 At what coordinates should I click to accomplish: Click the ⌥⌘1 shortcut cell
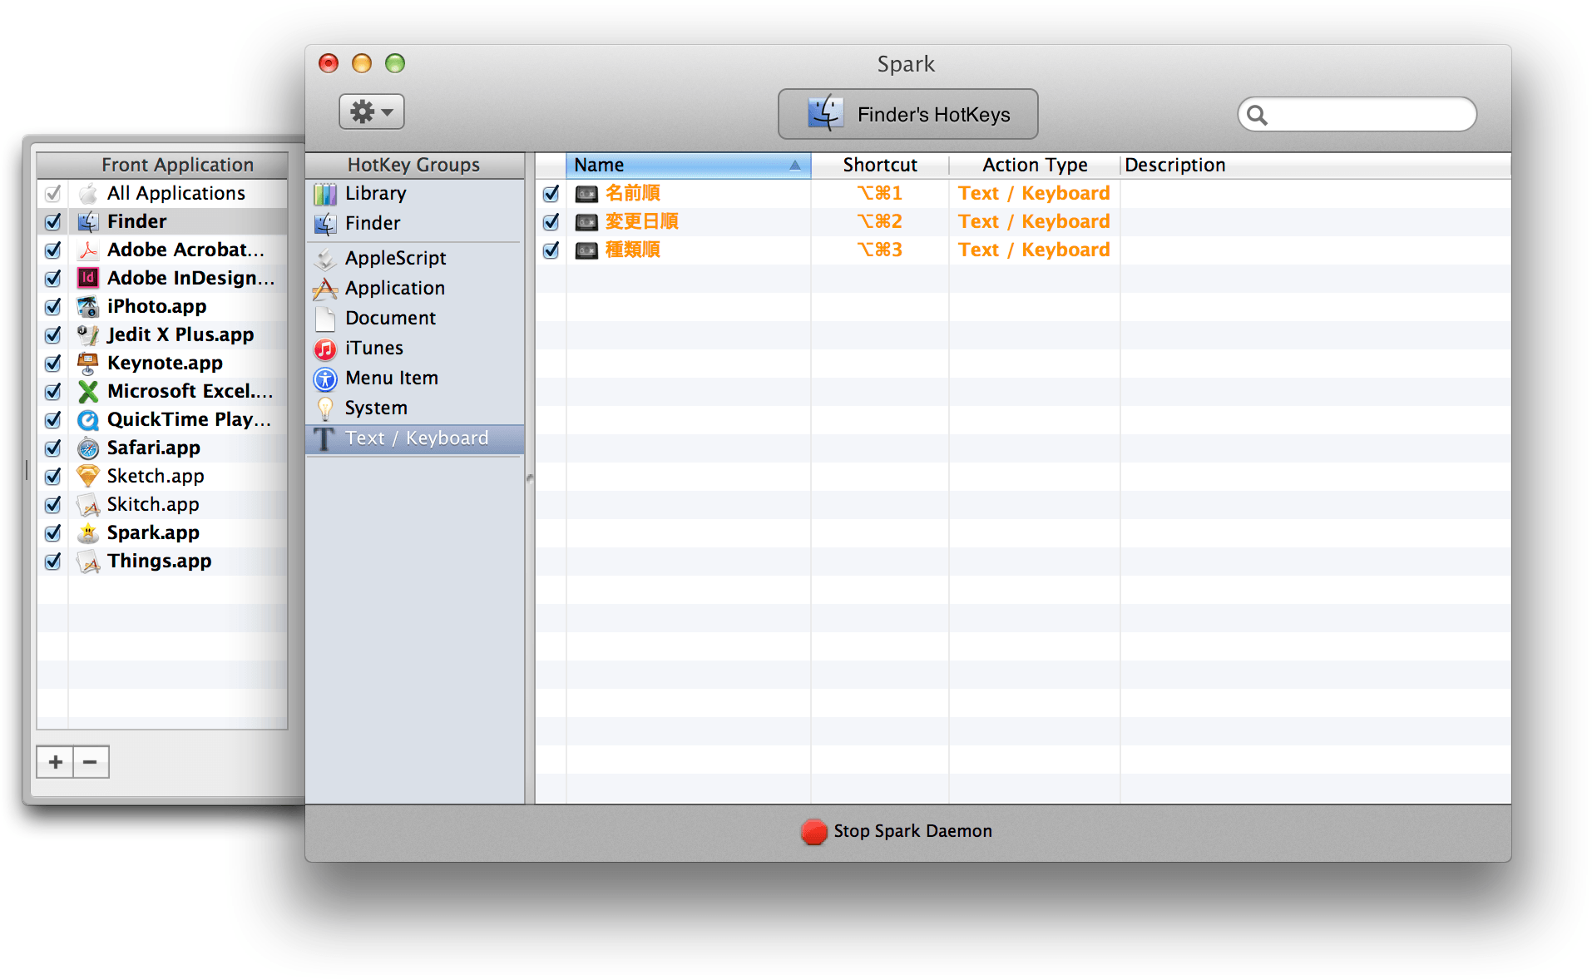point(879,193)
